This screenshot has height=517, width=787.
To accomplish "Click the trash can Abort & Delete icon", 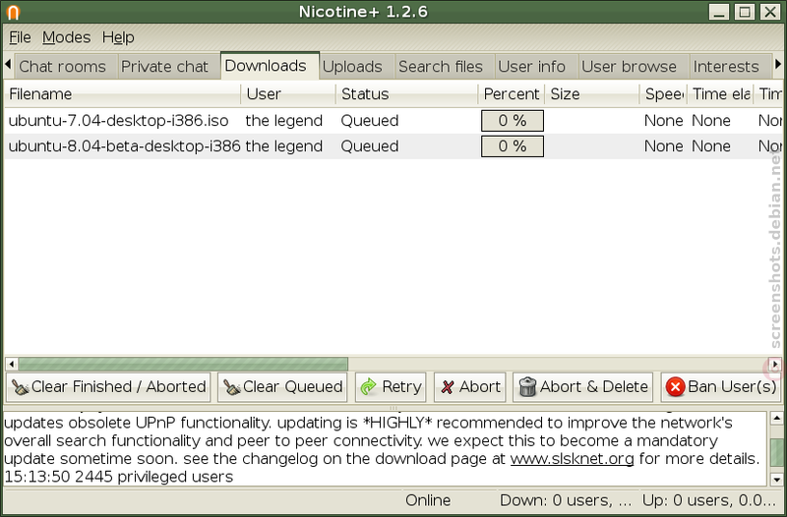I will click(x=527, y=387).
